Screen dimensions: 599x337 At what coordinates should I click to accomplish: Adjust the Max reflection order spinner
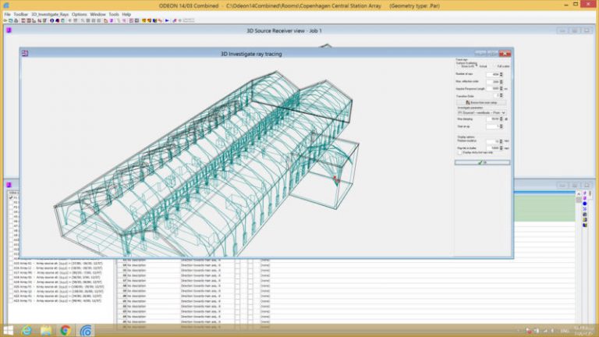(502, 81)
